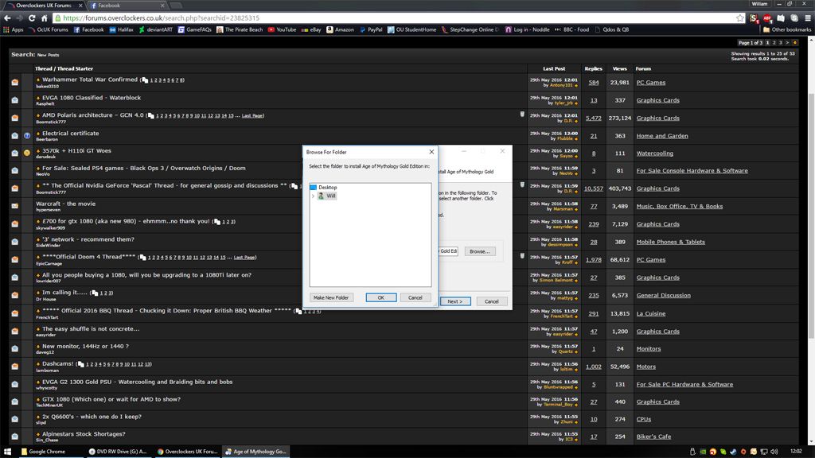Open the Other bookmarks folder

pyautogui.click(x=786, y=29)
